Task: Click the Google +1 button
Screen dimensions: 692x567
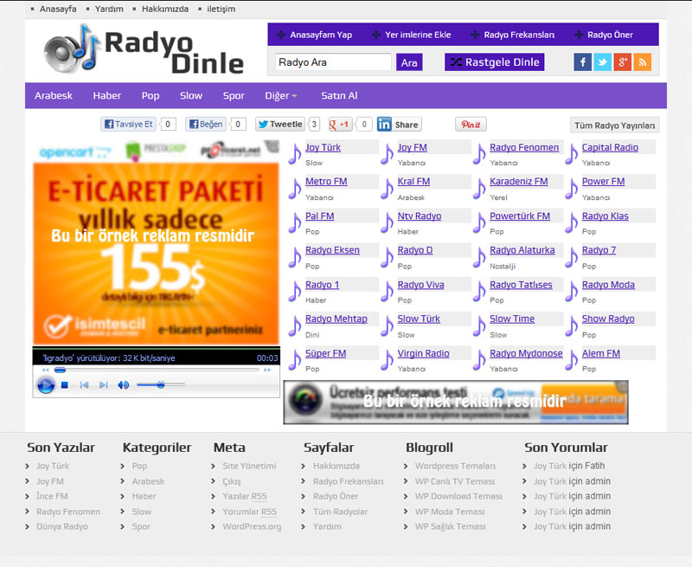Action: pos(339,125)
